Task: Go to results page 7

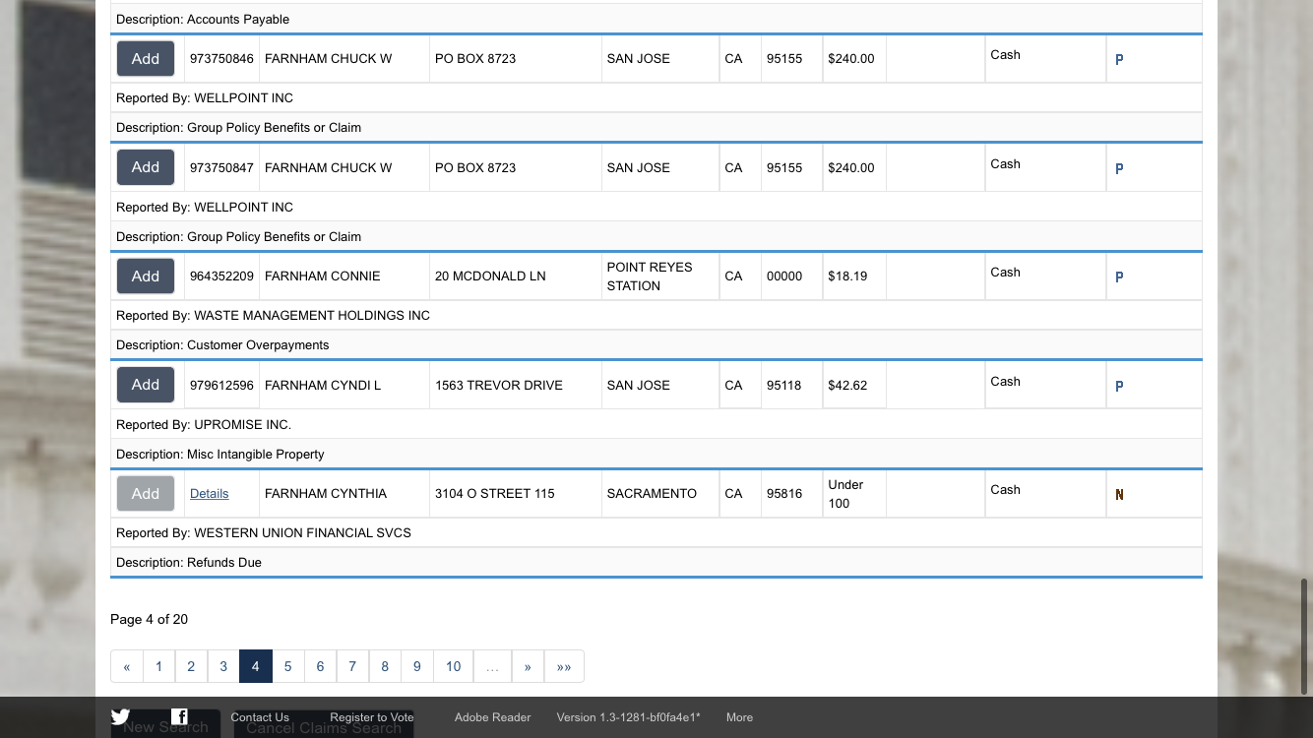Action: (x=352, y=666)
